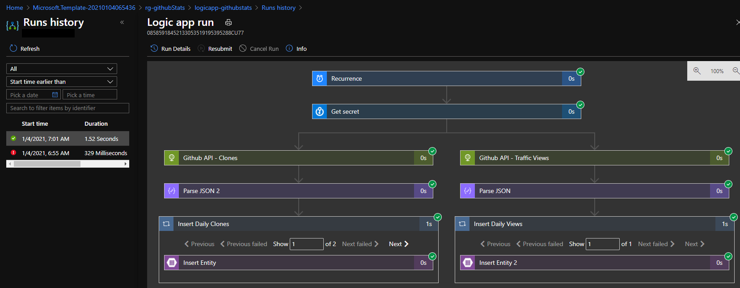Collapse the Runs history pane with the double chevron

click(x=122, y=22)
